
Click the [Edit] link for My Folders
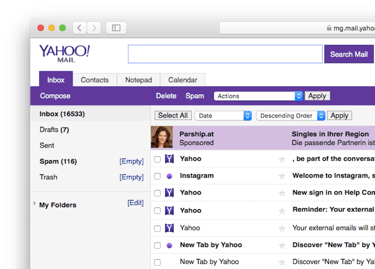pyautogui.click(x=136, y=203)
